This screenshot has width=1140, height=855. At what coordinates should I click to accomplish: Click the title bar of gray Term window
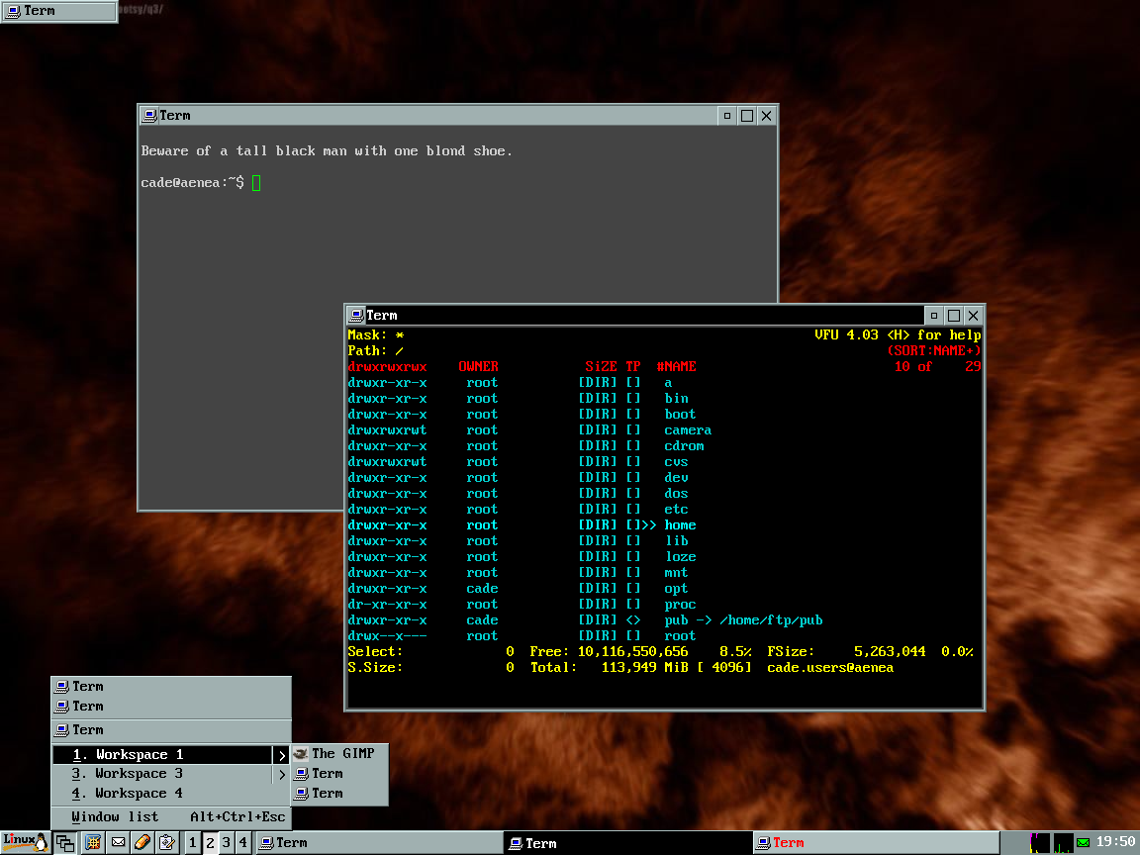click(x=436, y=116)
